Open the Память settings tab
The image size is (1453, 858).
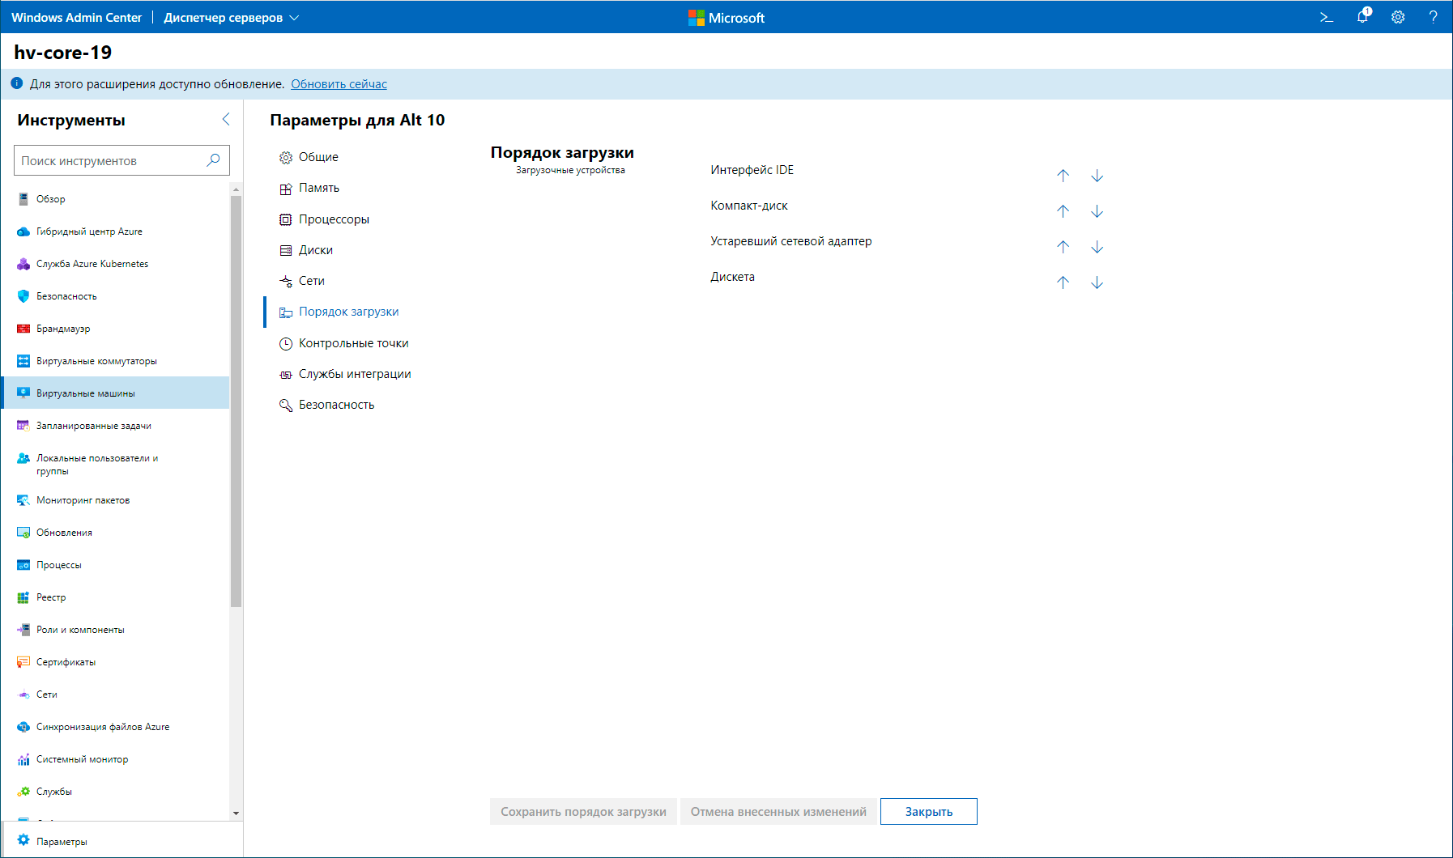[x=318, y=188]
